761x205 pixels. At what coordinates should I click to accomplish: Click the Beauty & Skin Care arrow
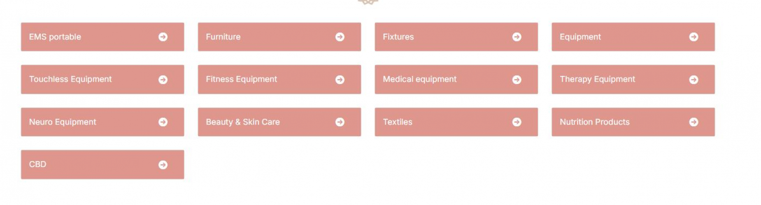[340, 122]
